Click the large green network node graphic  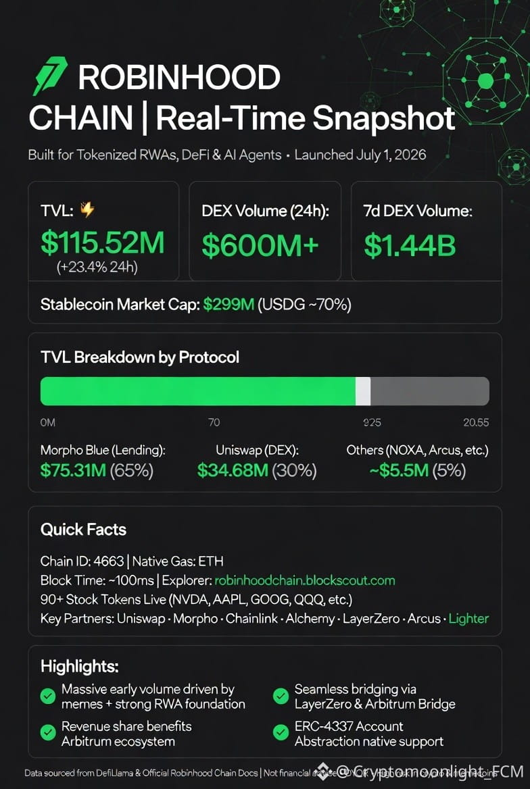[485, 80]
